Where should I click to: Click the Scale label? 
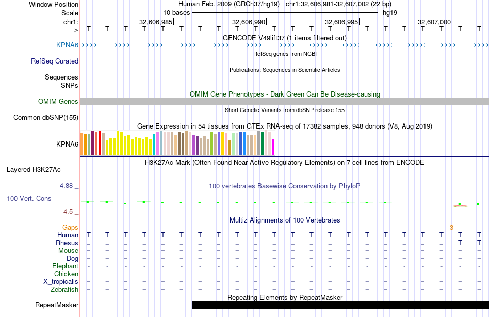[70, 13]
